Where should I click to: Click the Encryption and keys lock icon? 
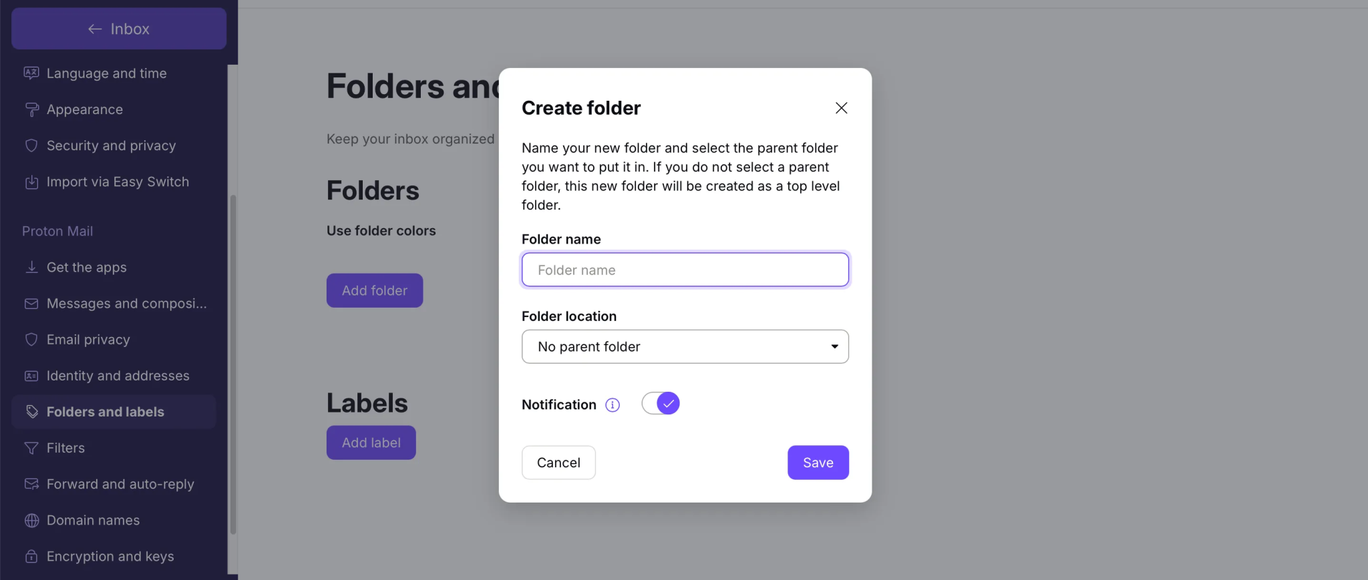coord(31,556)
